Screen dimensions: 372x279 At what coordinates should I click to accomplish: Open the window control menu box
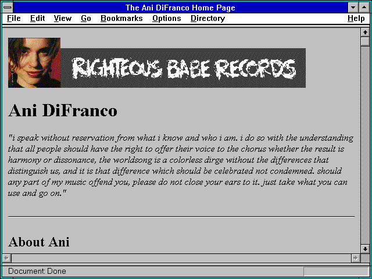(x=8, y=8)
